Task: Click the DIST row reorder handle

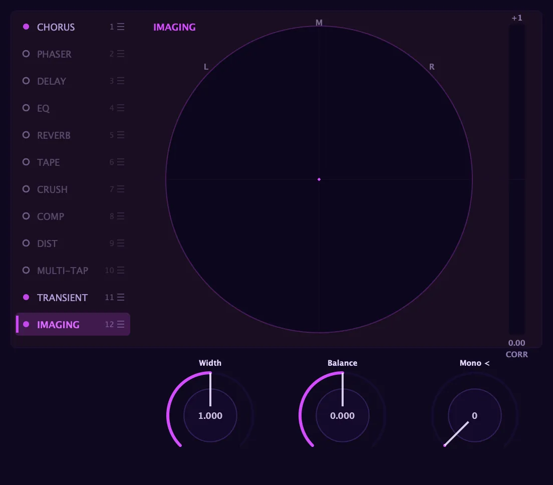Action: click(x=121, y=243)
